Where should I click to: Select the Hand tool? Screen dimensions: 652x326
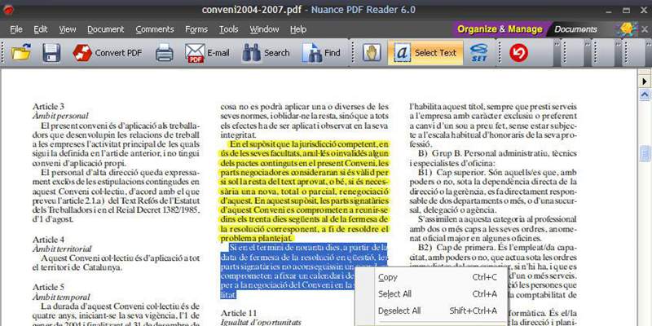tap(372, 53)
